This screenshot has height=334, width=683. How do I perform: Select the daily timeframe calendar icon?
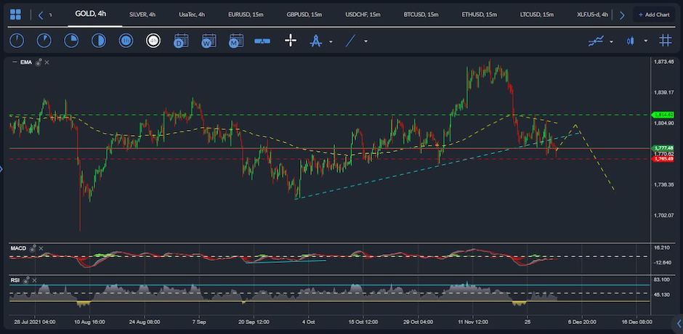pos(182,41)
